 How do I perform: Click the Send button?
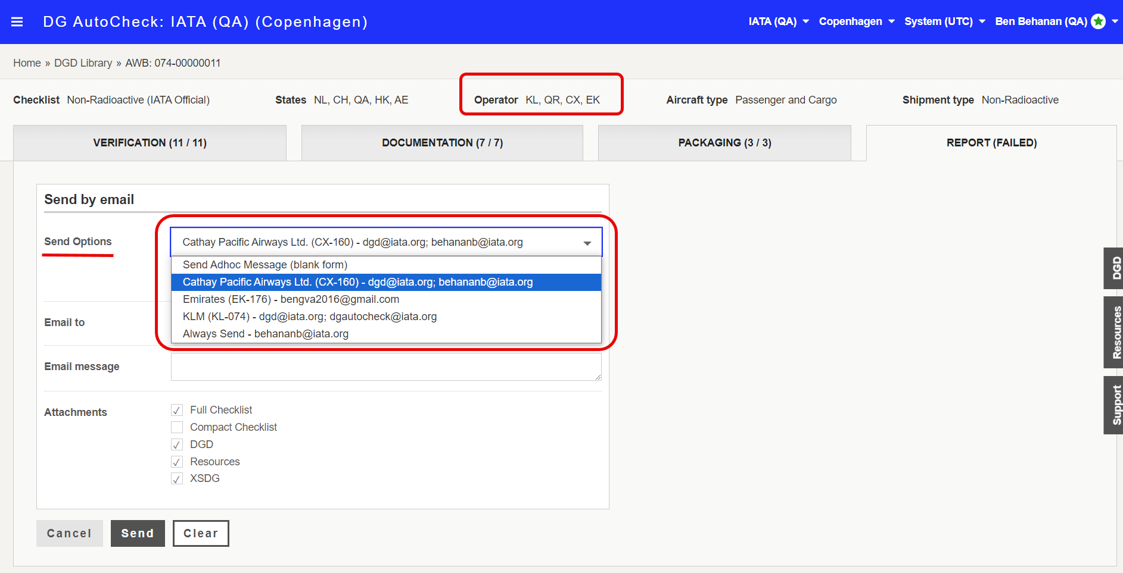[138, 533]
